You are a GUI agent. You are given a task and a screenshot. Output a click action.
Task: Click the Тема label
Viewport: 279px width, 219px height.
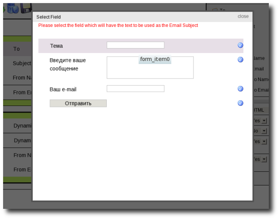tap(56, 46)
